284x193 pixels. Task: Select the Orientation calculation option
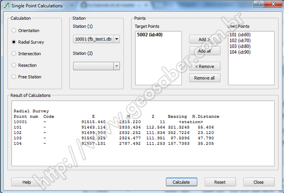pyautogui.click(x=26, y=31)
